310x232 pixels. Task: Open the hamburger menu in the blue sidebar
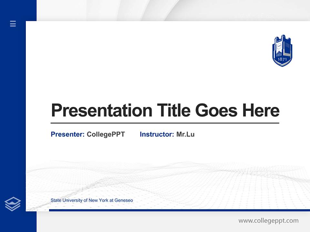(x=13, y=24)
